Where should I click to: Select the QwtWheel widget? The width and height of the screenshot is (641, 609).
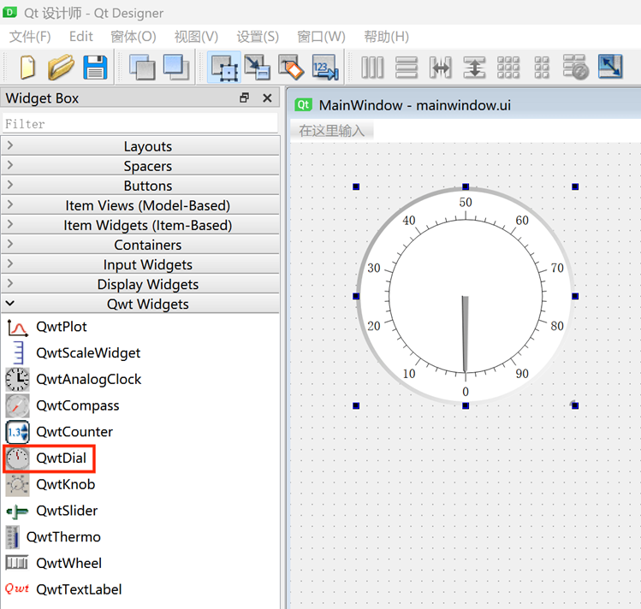pyautogui.click(x=54, y=564)
